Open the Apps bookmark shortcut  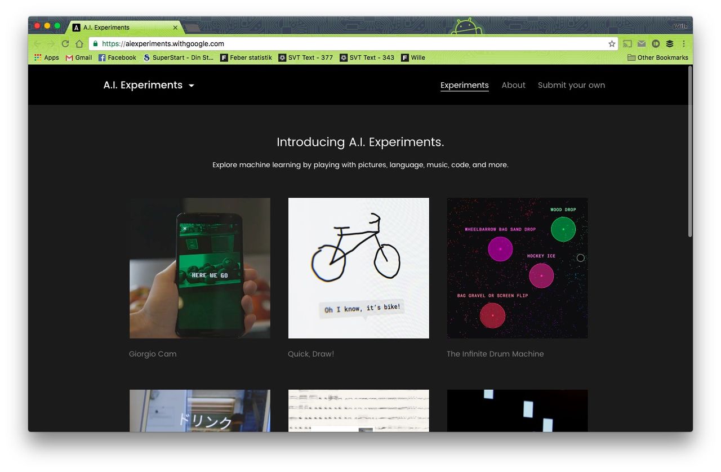click(47, 57)
